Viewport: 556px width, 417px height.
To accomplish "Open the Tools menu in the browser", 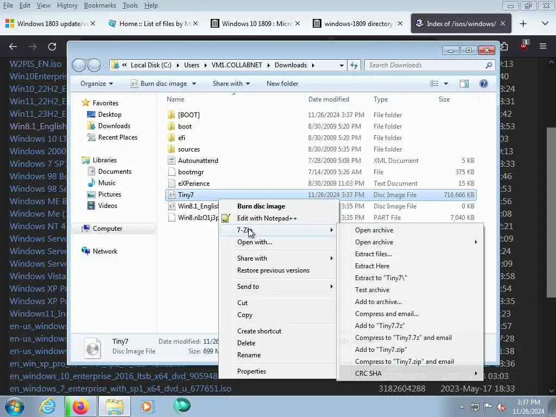I will coord(130,5).
